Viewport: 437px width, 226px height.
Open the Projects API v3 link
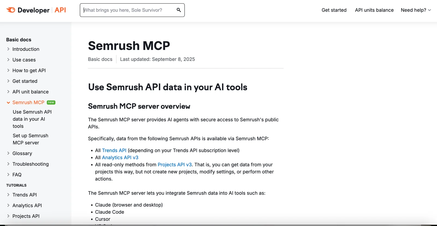coord(175,165)
